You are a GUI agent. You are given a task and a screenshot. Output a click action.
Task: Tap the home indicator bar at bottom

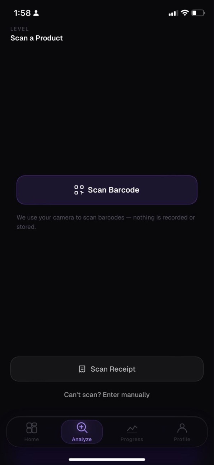click(x=107, y=460)
